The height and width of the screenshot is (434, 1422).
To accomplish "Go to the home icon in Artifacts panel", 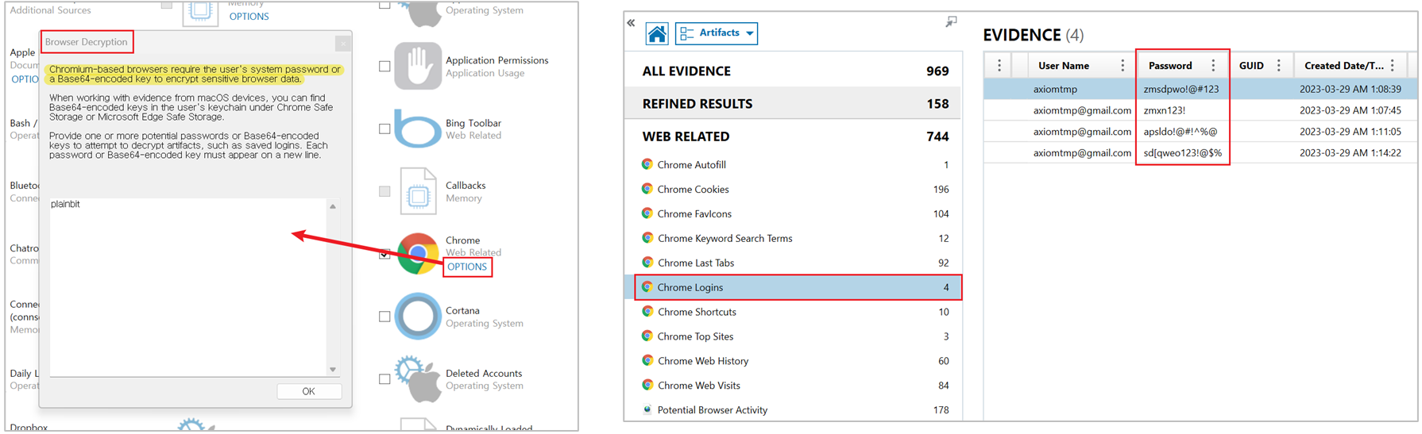I will tap(657, 33).
